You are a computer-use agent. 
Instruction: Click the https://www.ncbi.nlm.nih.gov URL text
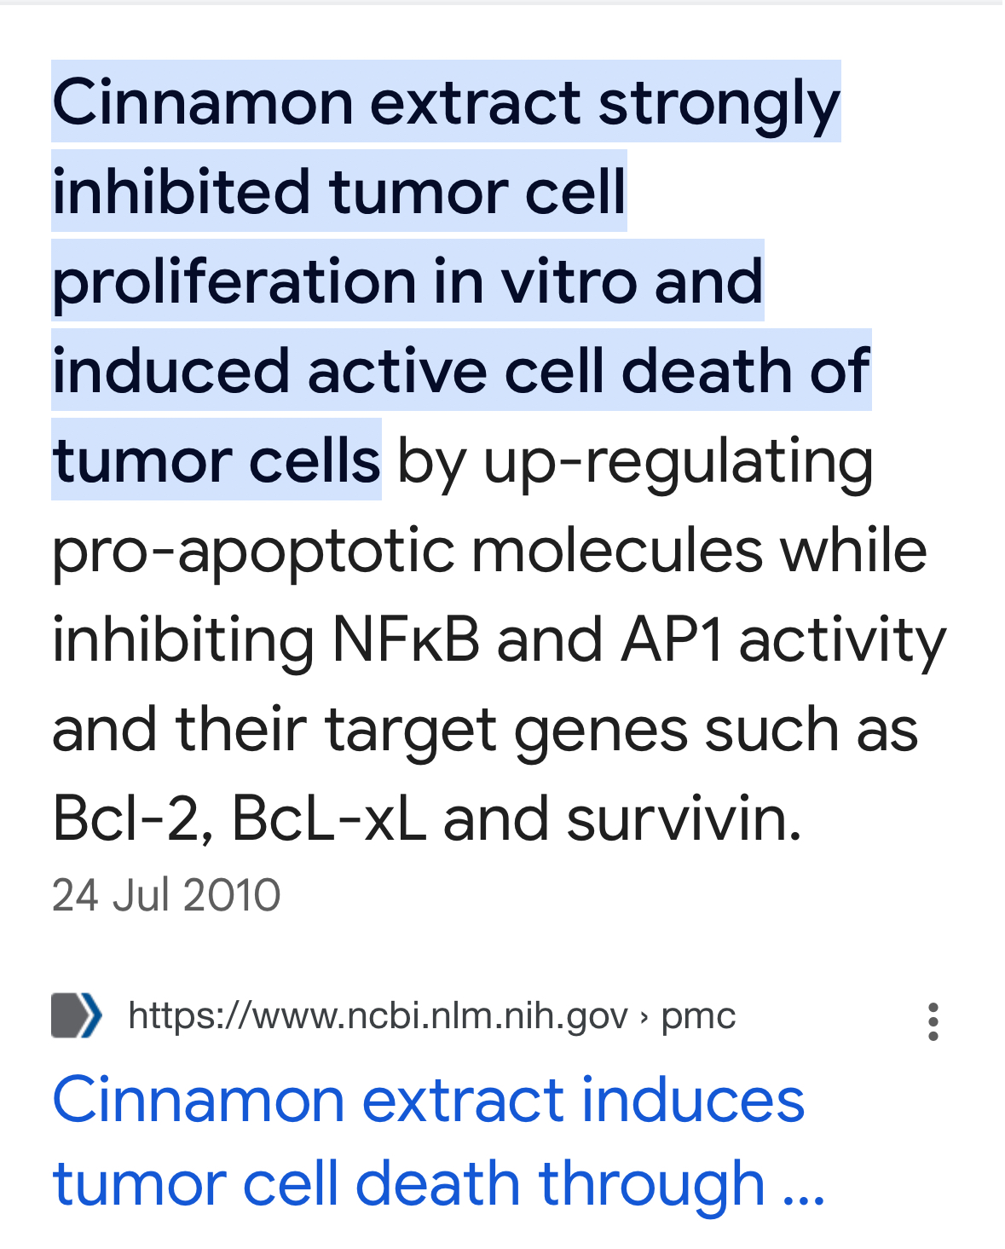[x=378, y=1015]
